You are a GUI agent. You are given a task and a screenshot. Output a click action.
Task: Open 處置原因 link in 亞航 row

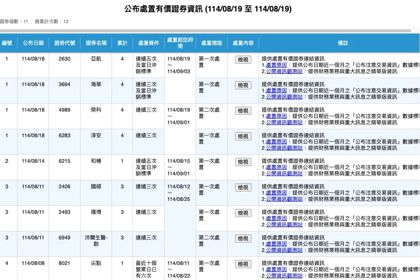pos(276,65)
